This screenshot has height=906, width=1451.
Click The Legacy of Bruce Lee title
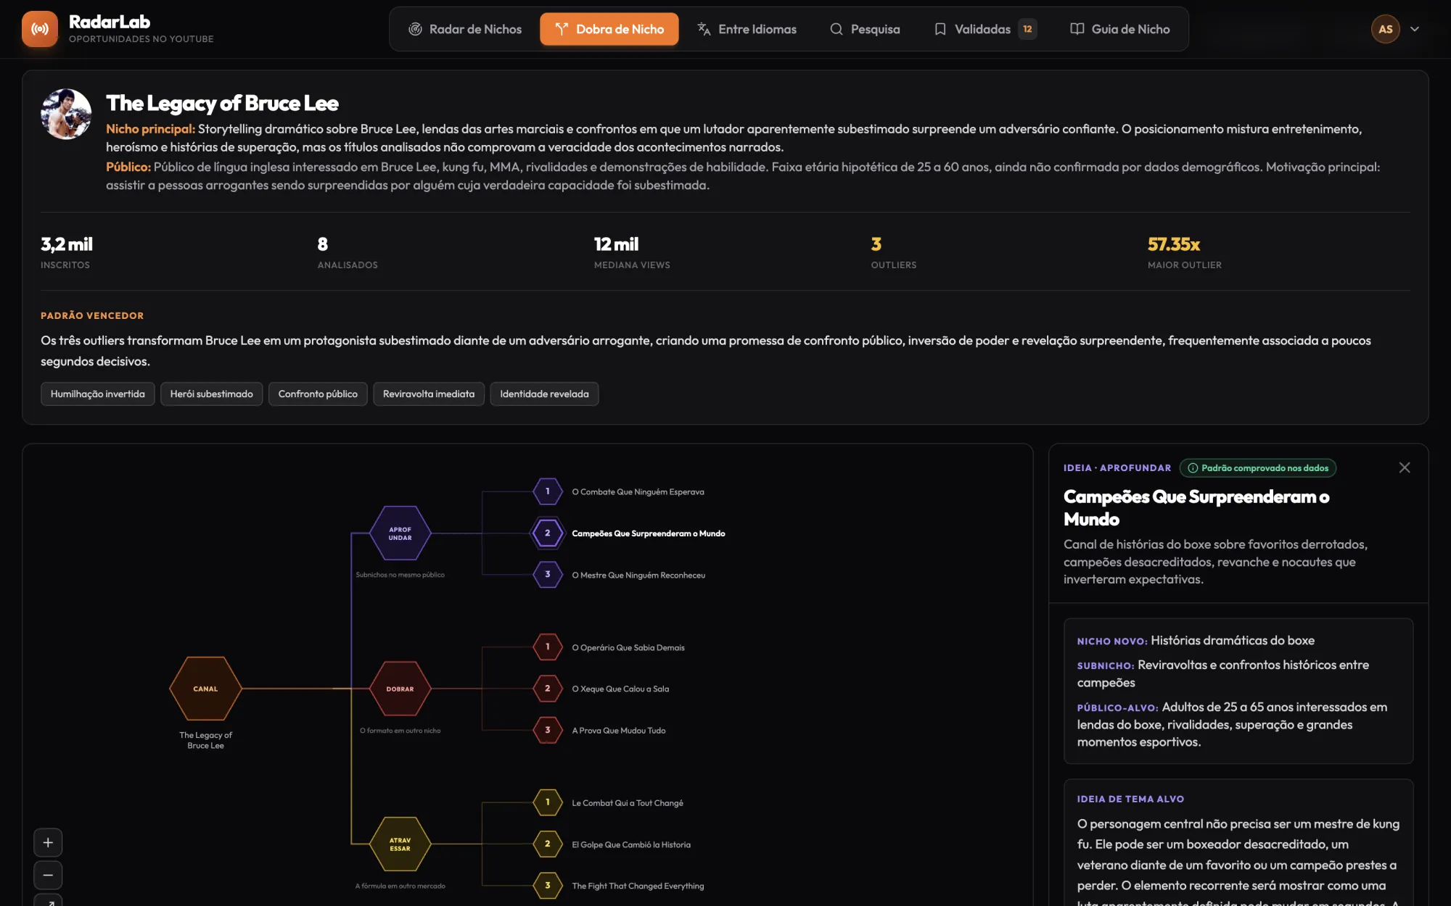pyautogui.click(x=222, y=103)
